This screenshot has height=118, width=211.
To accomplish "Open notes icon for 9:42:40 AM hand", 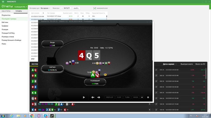I will [156, 87].
